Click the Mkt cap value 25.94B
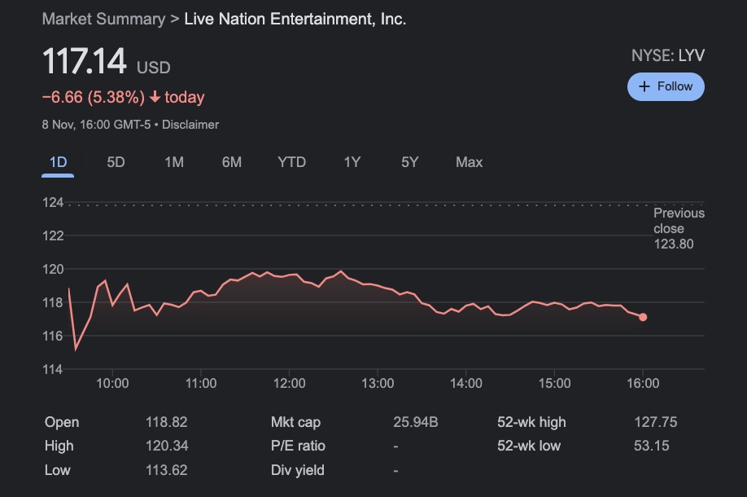Image resolution: width=747 pixels, height=497 pixels. (x=415, y=422)
